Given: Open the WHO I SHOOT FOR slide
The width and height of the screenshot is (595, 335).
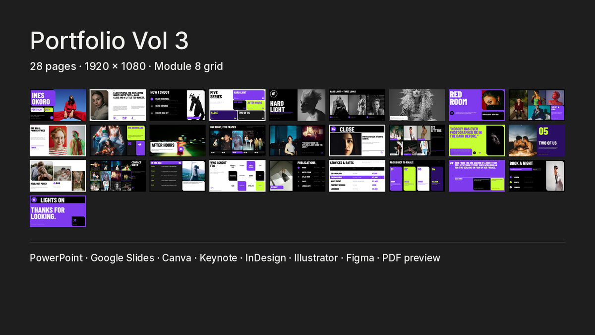Looking at the screenshot, I should click(238, 176).
